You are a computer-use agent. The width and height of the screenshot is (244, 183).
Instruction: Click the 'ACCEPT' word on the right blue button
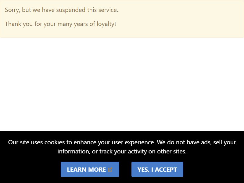(x=166, y=170)
